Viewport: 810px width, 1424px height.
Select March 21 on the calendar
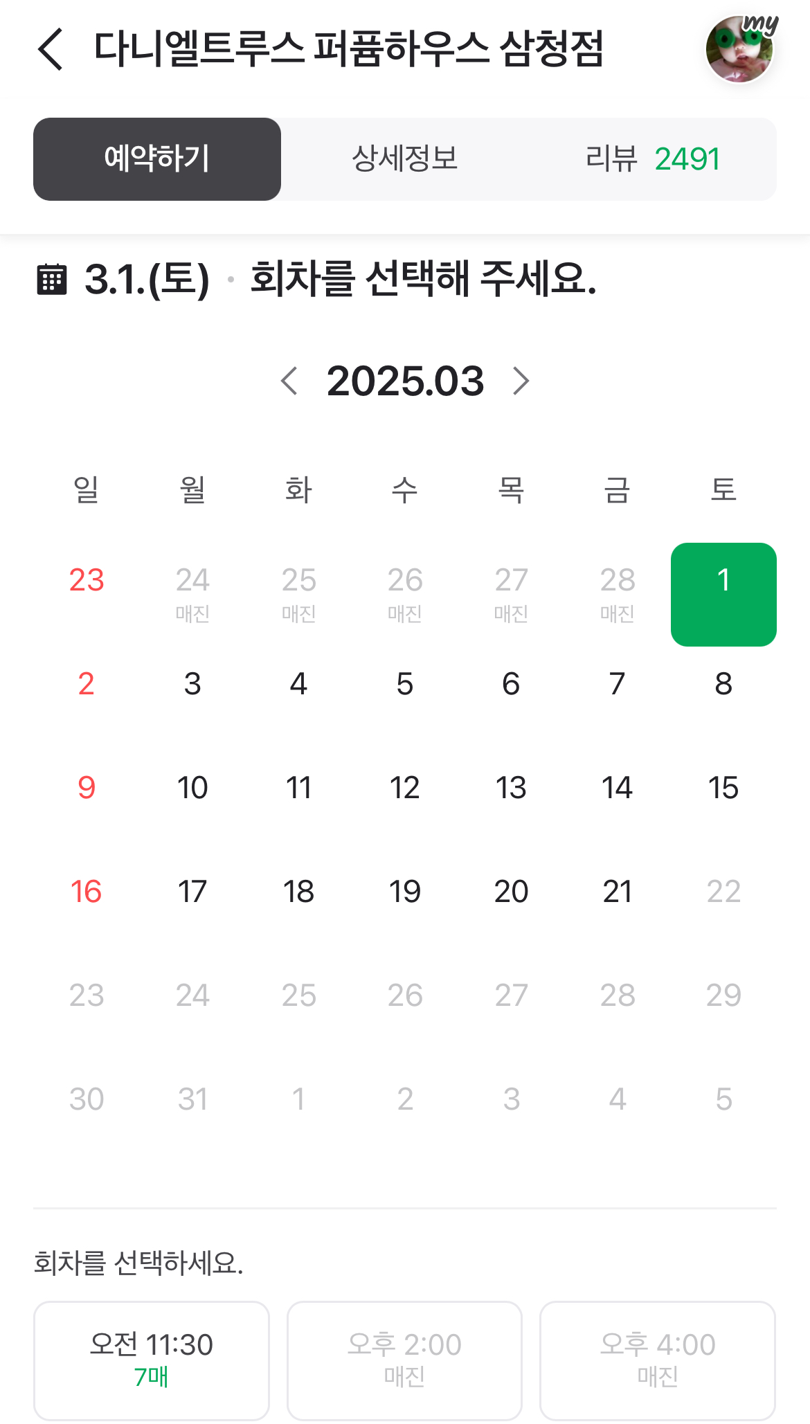[x=617, y=892]
